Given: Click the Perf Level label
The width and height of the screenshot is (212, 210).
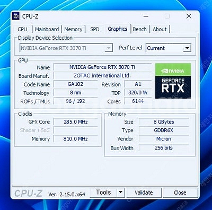Looking at the screenshot, I should pyautogui.click(x=130, y=48).
